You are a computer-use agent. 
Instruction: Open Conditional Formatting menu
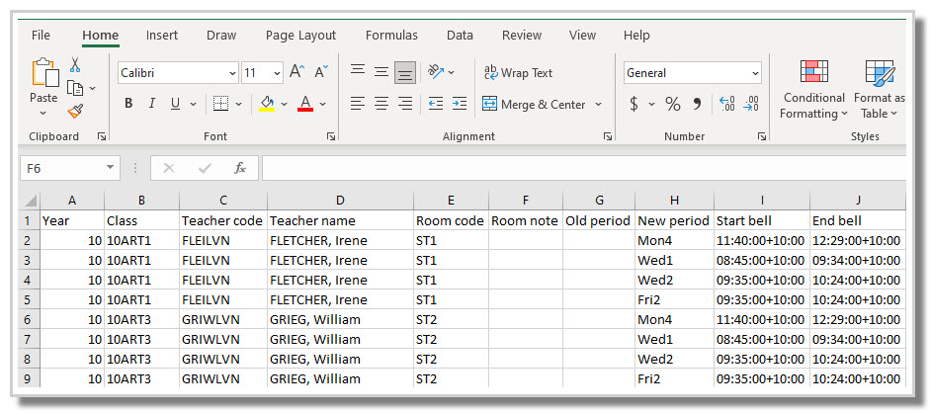click(x=813, y=89)
